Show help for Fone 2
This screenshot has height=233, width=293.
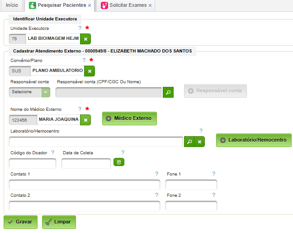pyautogui.click(x=213, y=195)
